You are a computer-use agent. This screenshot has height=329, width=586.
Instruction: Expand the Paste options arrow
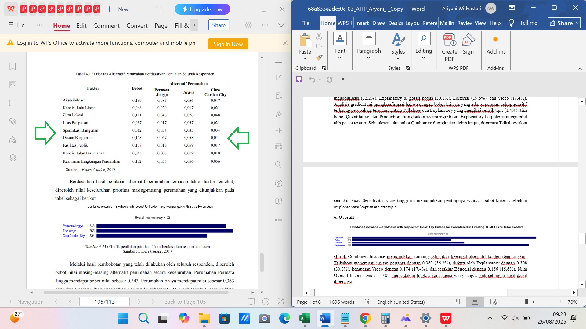tap(305, 58)
